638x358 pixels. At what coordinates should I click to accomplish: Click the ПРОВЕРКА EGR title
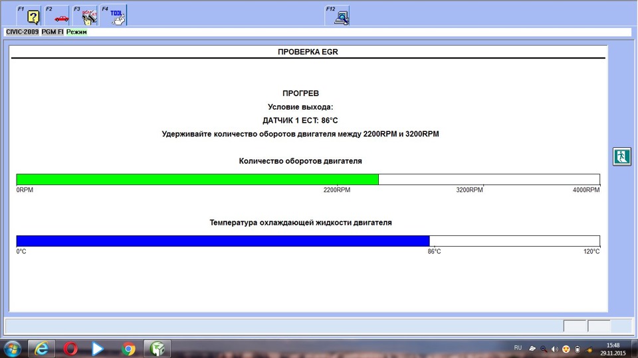pos(308,52)
